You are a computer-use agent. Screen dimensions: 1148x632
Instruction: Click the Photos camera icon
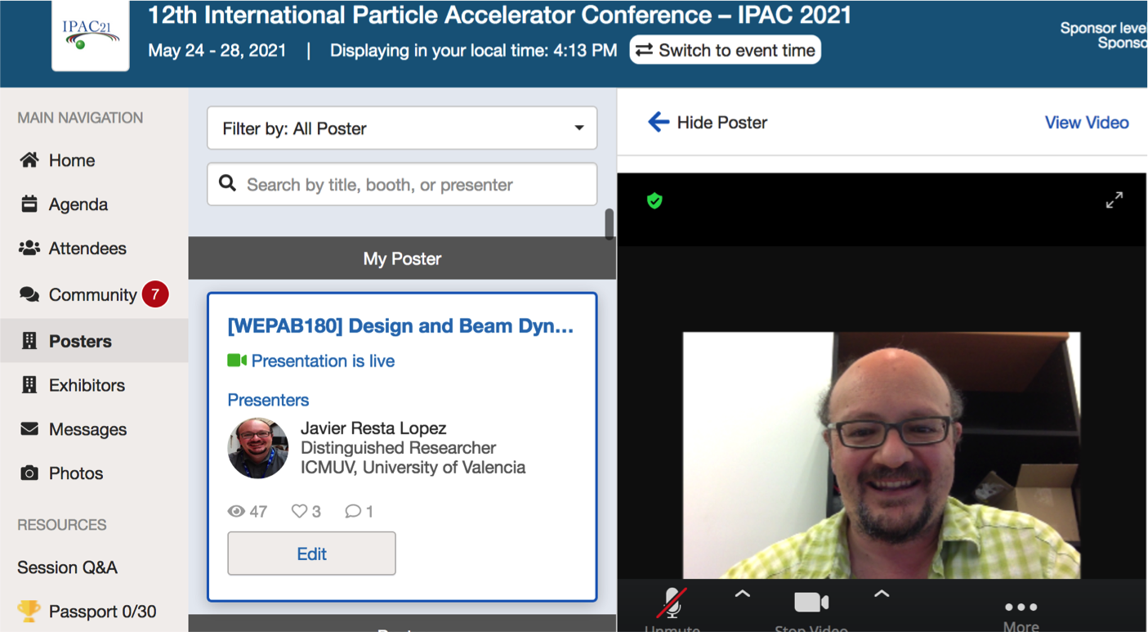click(29, 473)
